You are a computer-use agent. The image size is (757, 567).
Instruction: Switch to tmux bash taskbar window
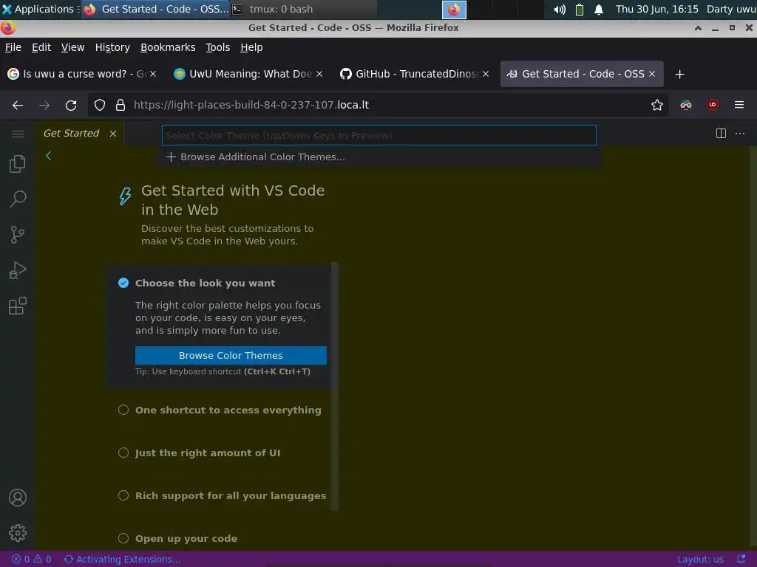303,10
